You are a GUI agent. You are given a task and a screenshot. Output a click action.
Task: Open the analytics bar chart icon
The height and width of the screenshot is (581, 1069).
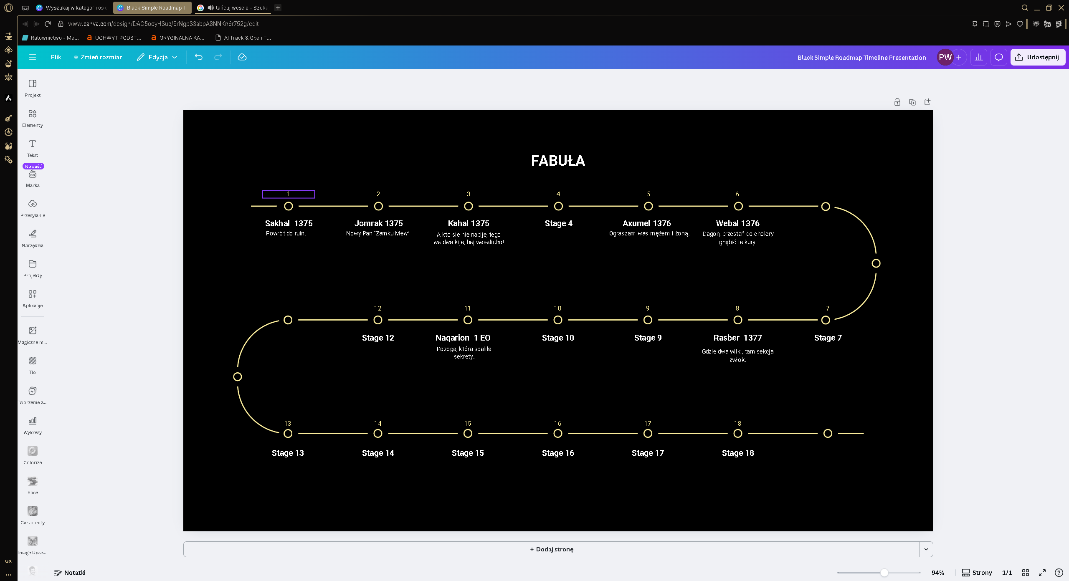point(979,57)
